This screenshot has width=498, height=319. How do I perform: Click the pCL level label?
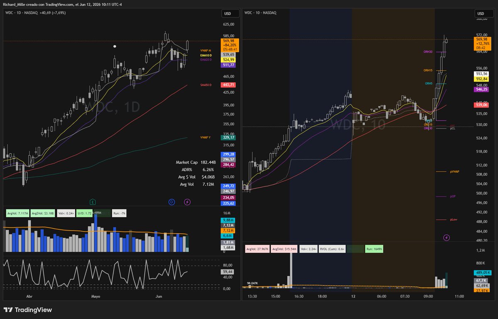click(452, 129)
